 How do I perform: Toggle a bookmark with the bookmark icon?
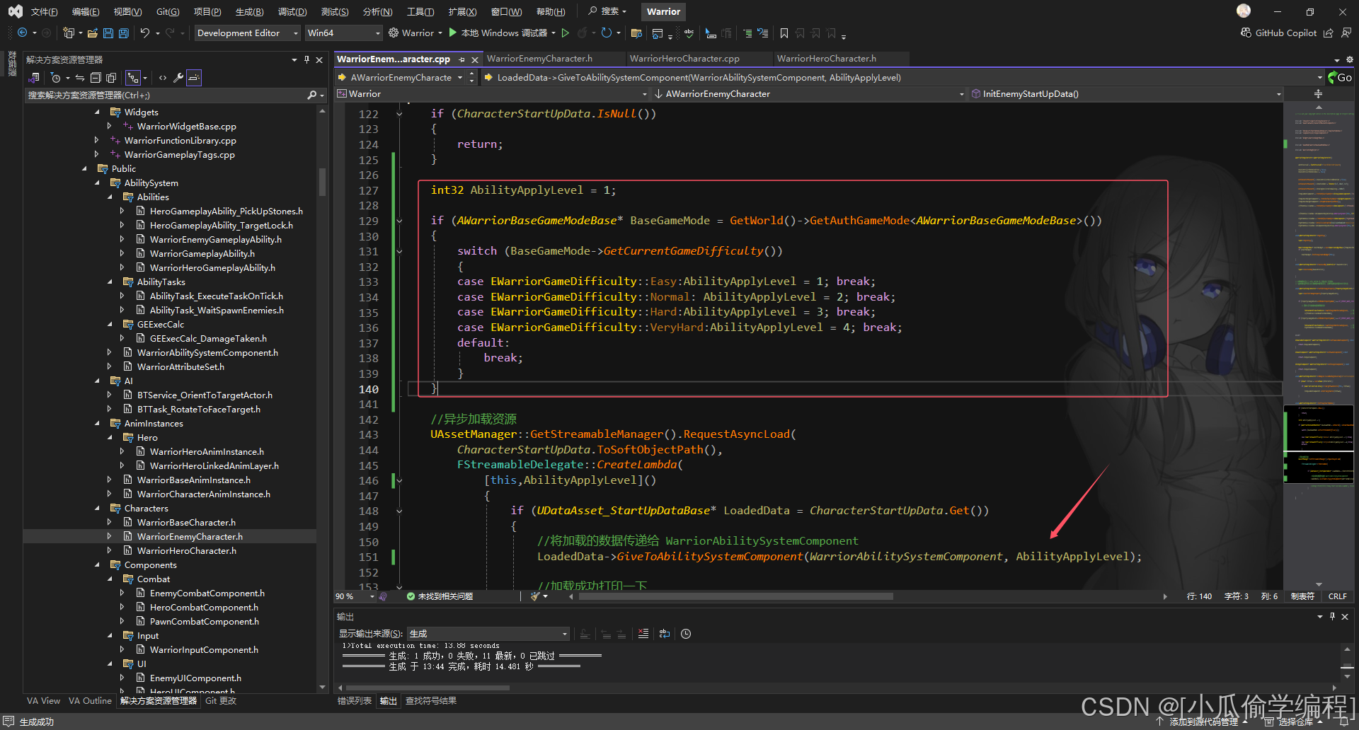point(784,33)
